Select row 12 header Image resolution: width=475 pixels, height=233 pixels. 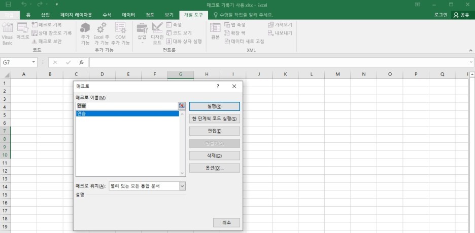5,171
